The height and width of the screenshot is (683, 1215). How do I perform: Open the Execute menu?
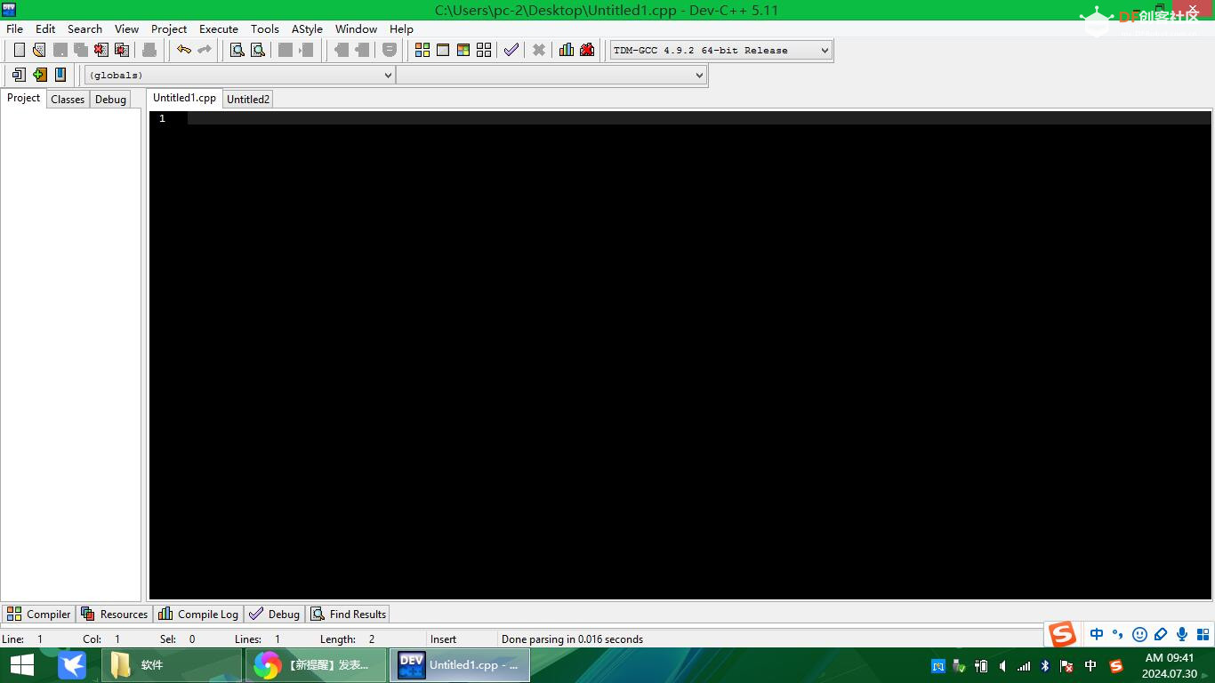219,28
